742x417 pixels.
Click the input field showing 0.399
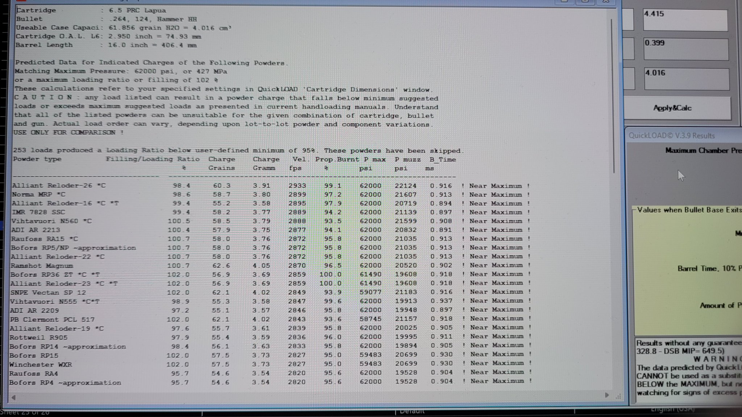pyautogui.click(x=686, y=49)
